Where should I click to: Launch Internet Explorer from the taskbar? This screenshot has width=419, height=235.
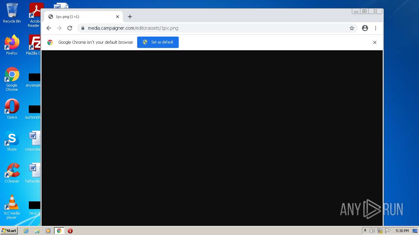(26, 231)
